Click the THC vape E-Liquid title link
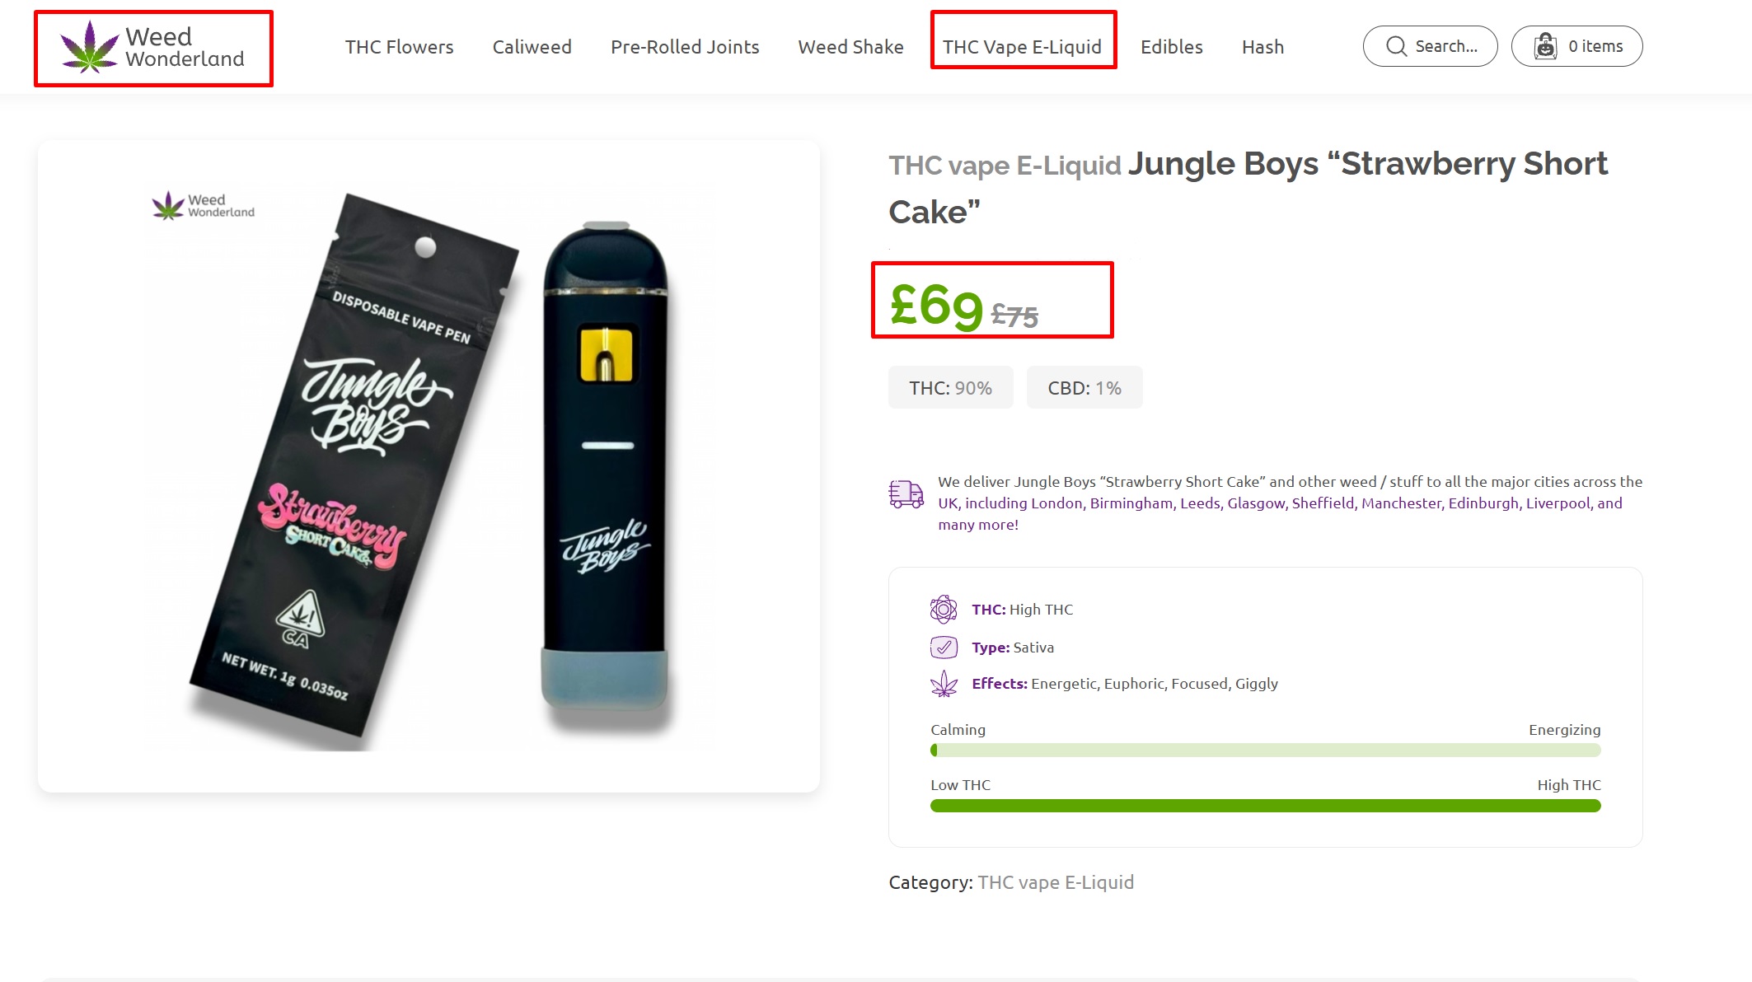 point(1005,166)
